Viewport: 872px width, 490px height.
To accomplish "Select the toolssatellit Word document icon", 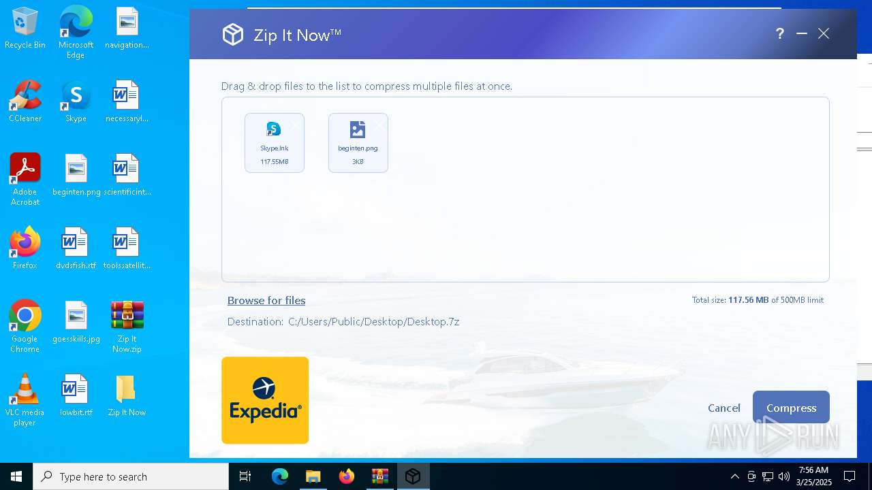I will [127, 249].
